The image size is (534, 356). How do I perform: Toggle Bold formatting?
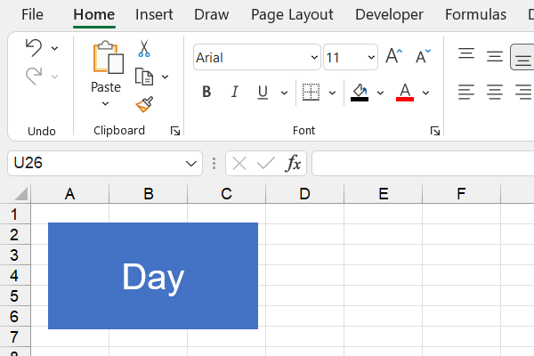coord(206,92)
